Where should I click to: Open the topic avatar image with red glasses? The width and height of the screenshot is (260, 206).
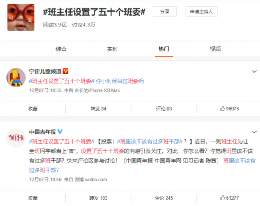point(21,17)
